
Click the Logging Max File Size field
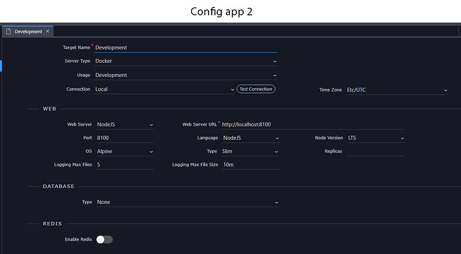(250, 165)
